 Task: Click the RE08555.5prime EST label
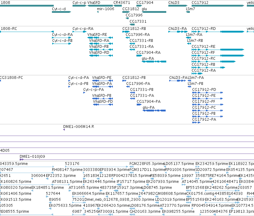point(14,212)
